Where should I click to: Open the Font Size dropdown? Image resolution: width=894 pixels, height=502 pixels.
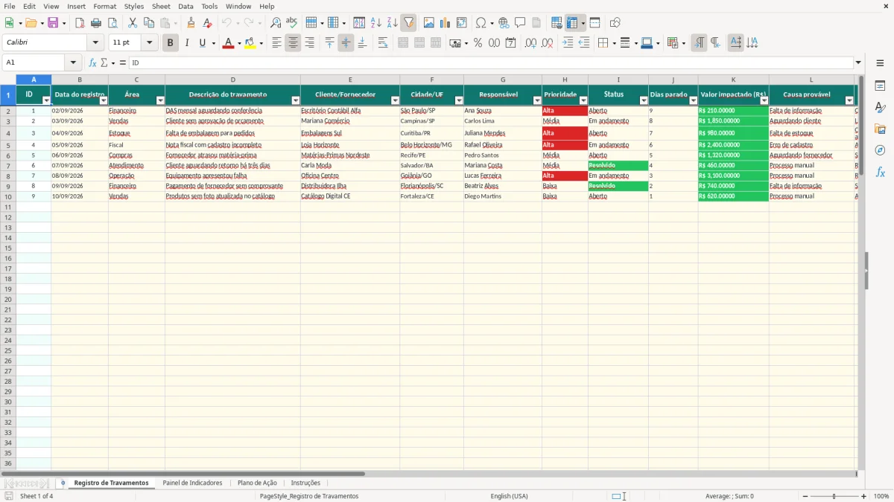coord(149,43)
